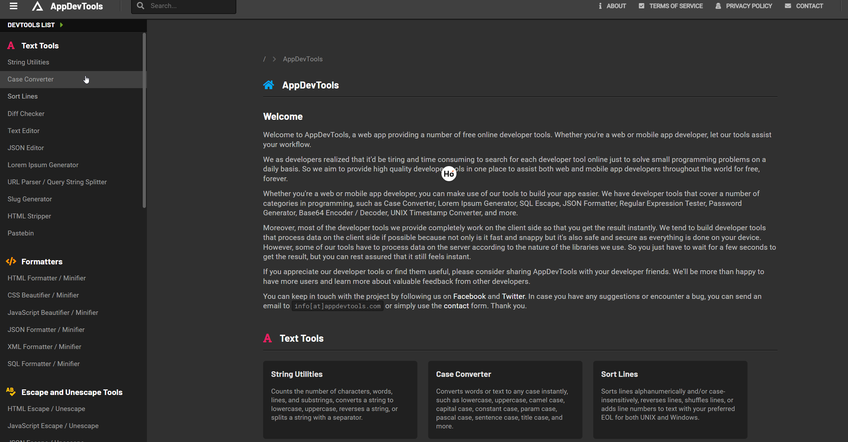Image resolution: width=848 pixels, height=442 pixels.
Task: Click the sidebar vertical scrollbar
Action: pos(144,120)
